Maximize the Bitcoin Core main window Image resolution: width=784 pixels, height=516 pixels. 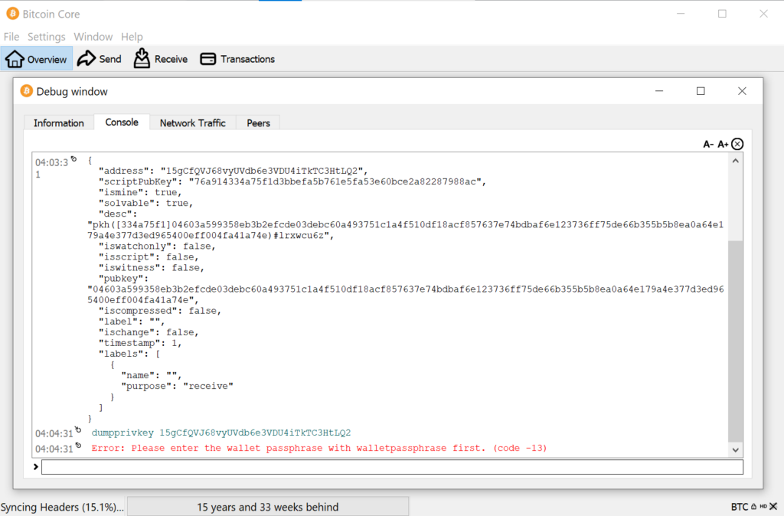coord(722,14)
